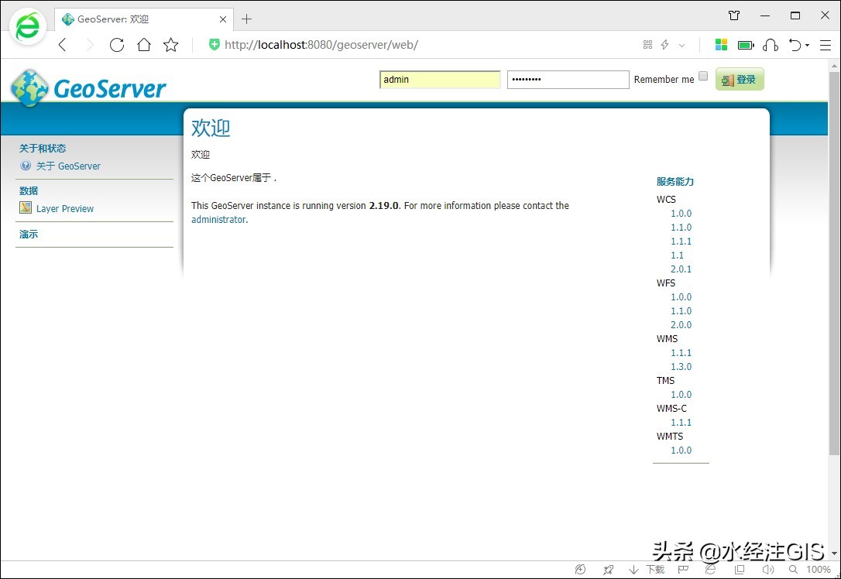This screenshot has width=841, height=579.
Task: Click the GeoServer logo
Action: 88,88
